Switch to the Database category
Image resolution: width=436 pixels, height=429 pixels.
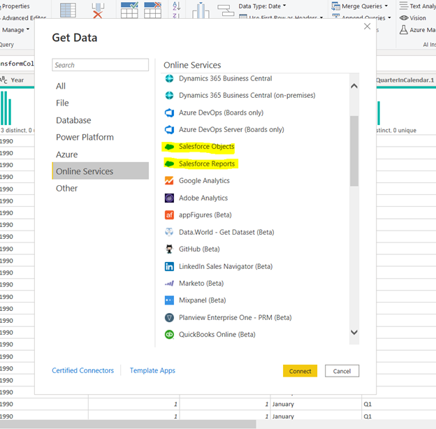click(73, 120)
